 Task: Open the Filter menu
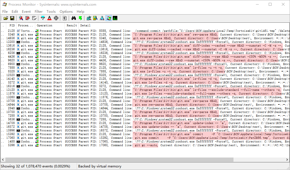[39, 11]
